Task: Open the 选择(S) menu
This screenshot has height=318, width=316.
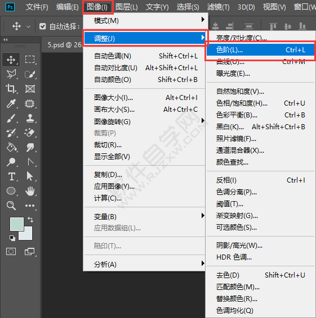Action: click(188, 7)
